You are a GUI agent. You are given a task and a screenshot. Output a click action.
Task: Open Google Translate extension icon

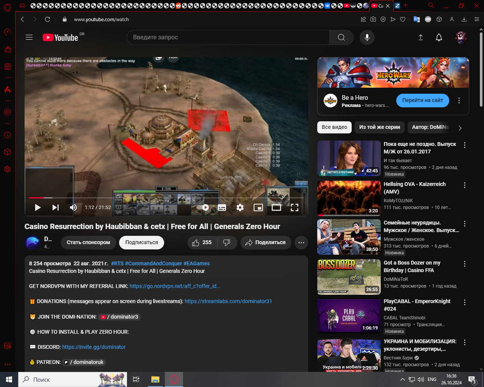coord(417,19)
